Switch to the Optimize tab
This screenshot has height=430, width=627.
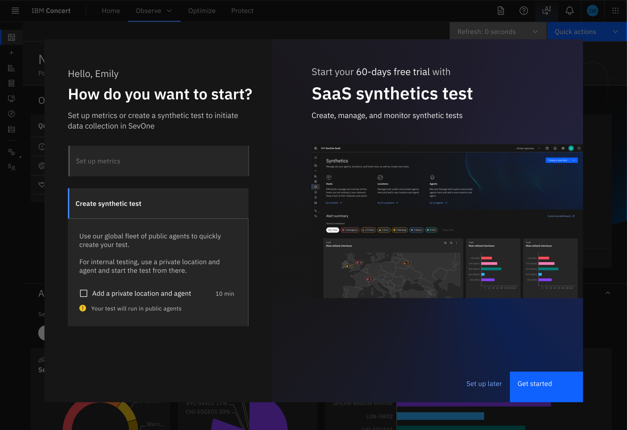(202, 11)
